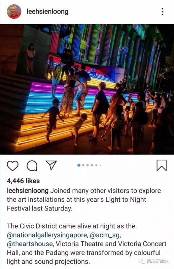Image resolution: width=174 pixels, height=269 pixels.
Task: Open @nationalgallerysingapore mention
Action: pos(47,235)
